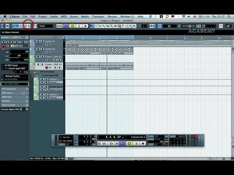Screen dimensions: 234x175
Task: Toggle Read automation on track 4 Groove ONE 01
Action: [x=55, y=68]
